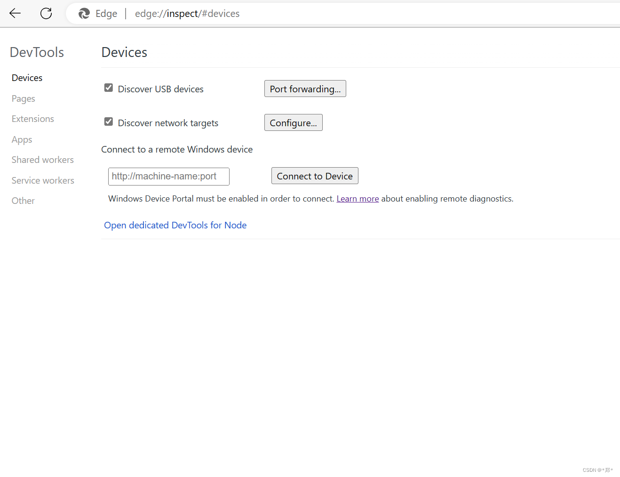Click the Configure... button
The width and height of the screenshot is (620, 477).
tap(294, 122)
